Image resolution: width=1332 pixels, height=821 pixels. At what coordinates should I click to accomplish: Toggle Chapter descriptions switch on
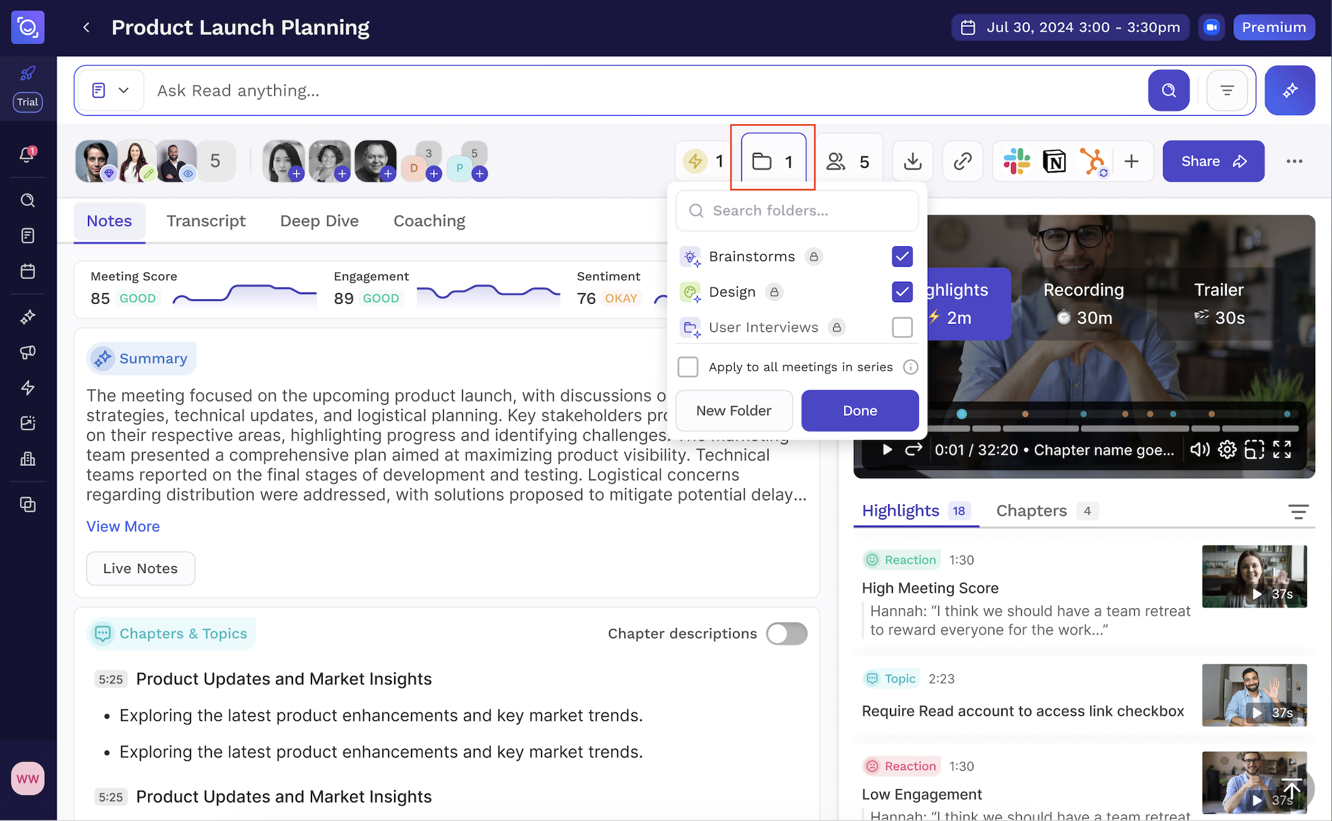[786, 633]
